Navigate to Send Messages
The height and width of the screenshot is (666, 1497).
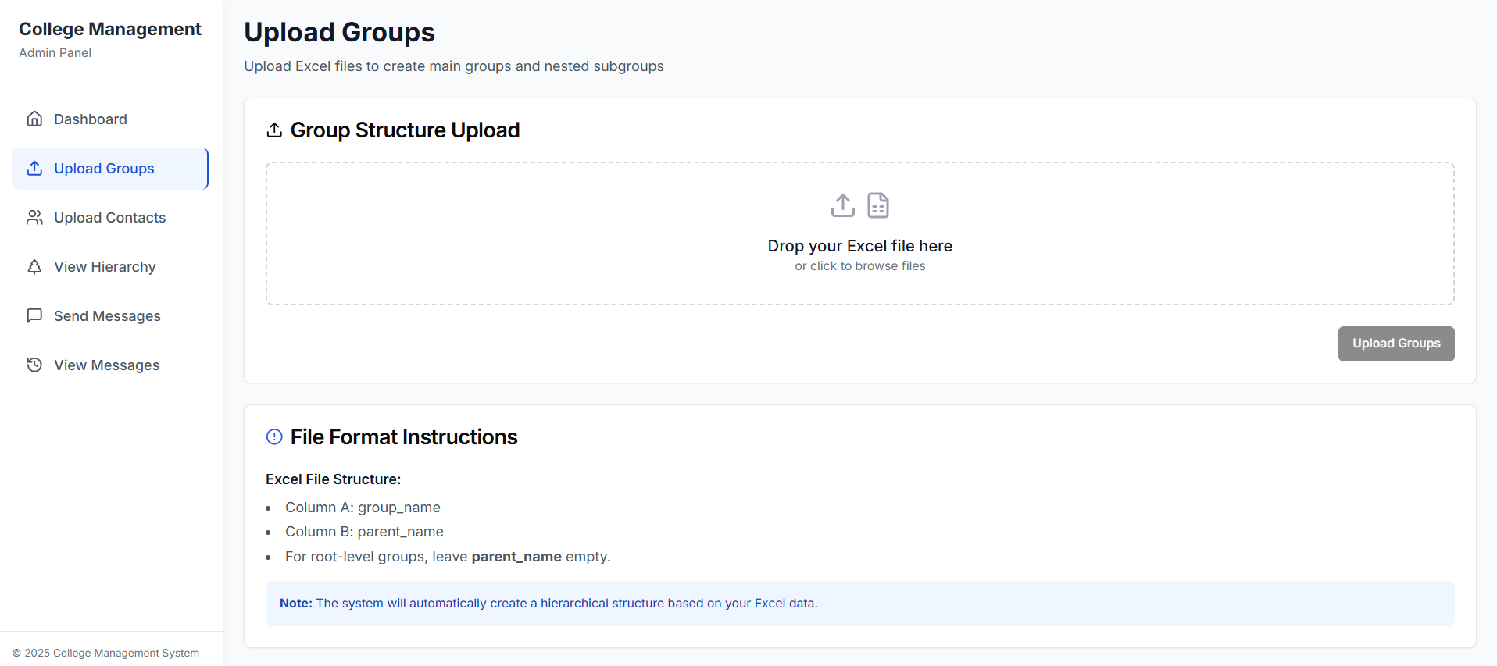(x=110, y=315)
